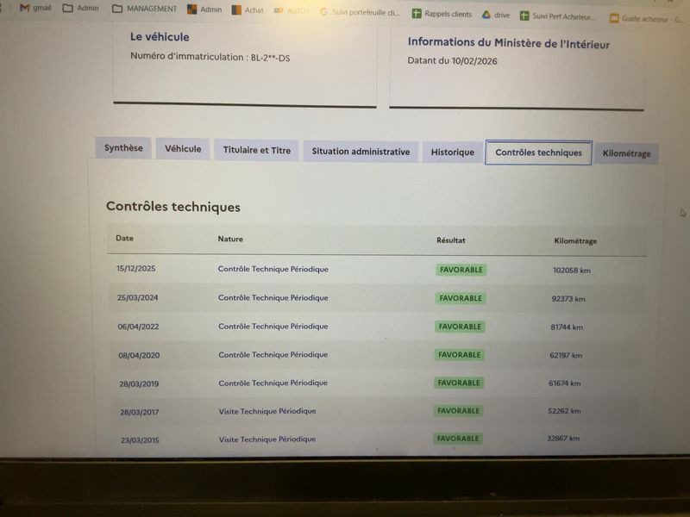Open the drive bookmark
The height and width of the screenshot is (517, 690).
495,15
